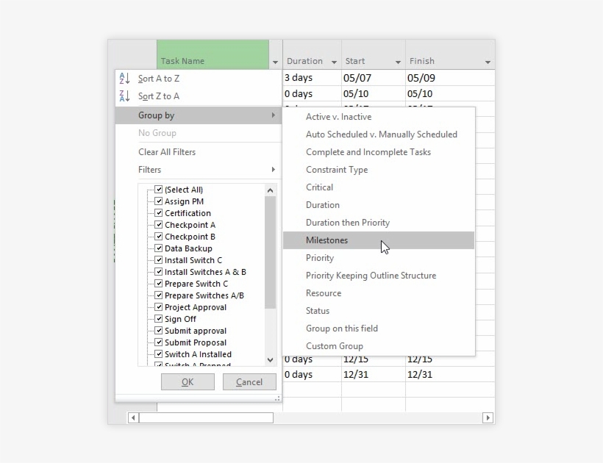Open the Task Name column dropdown arrow
This screenshot has width=603, height=463.
click(275, 62)
